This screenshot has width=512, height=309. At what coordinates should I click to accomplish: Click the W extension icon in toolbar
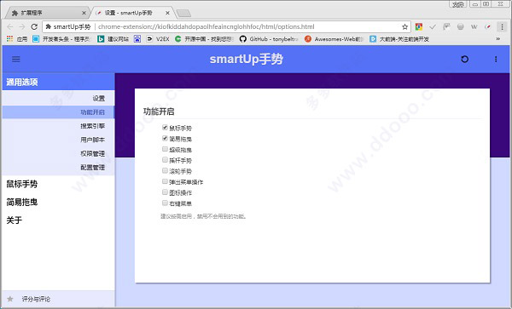[474, 26]
